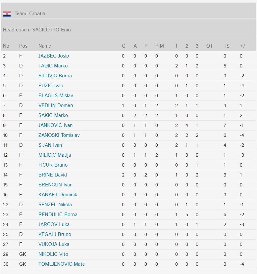This screenshot has height=274, width=257.
Task: Click the TS column header
Action: [226, 46]
